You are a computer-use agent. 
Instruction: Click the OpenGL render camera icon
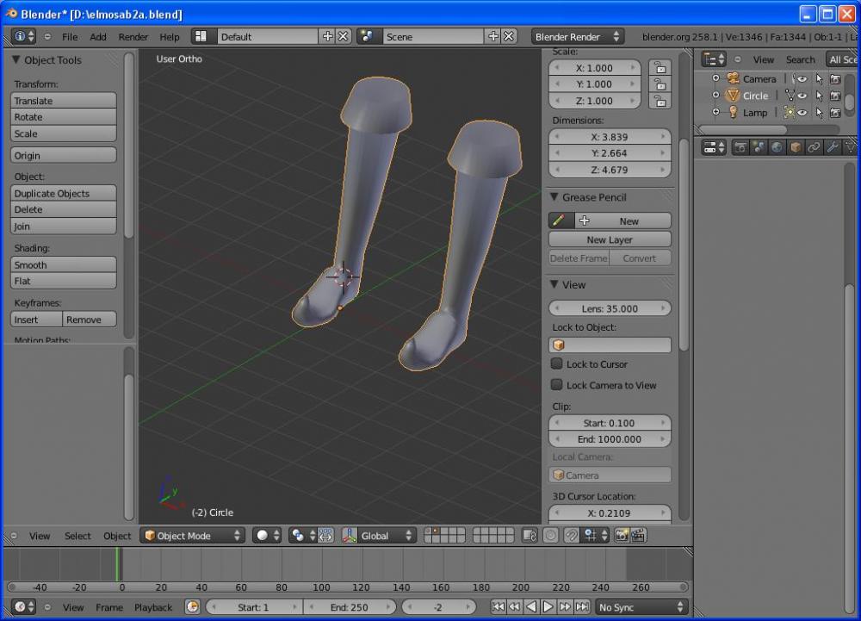(x=622, y=536)
